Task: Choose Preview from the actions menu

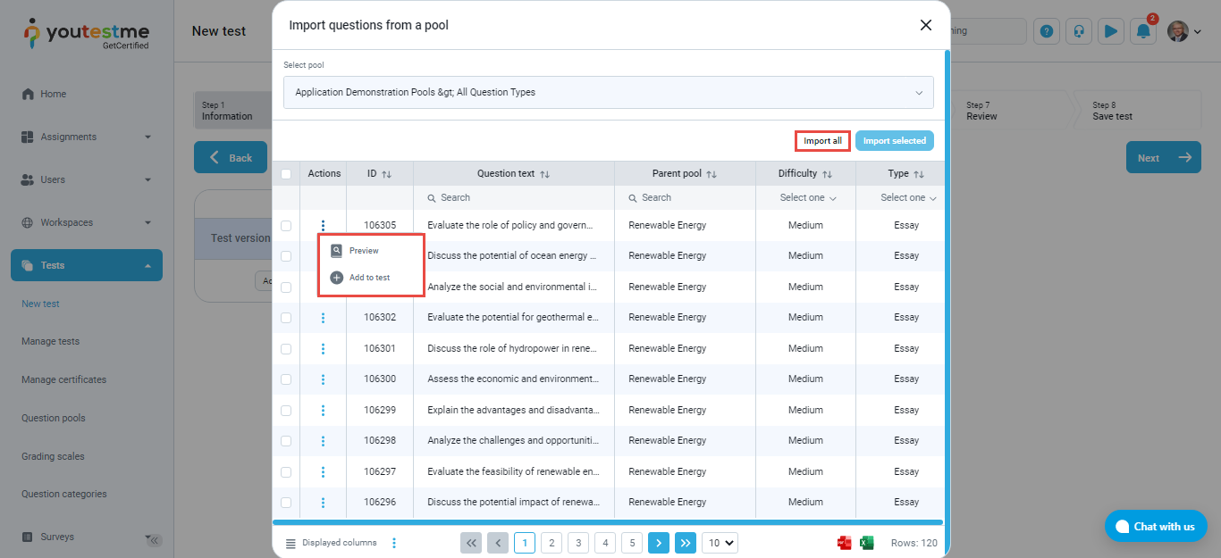Action: 364,251
